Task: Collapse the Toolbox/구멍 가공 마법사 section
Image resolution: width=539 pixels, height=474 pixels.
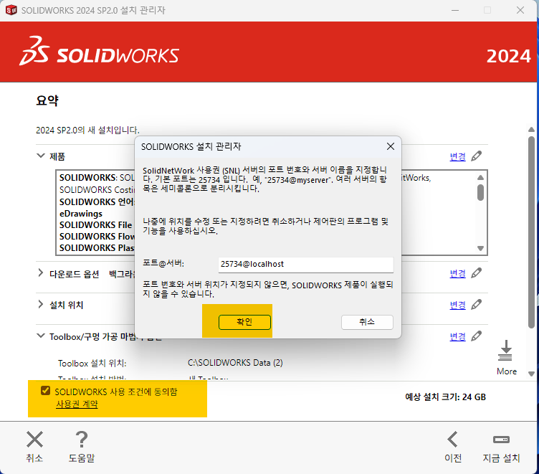Action: tap(41, 336)
